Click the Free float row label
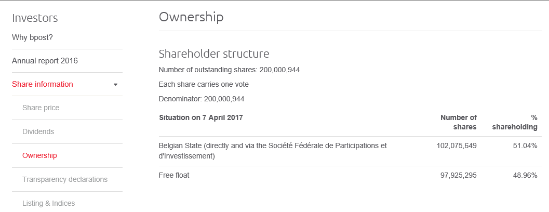549x212 pixels. 174,175
